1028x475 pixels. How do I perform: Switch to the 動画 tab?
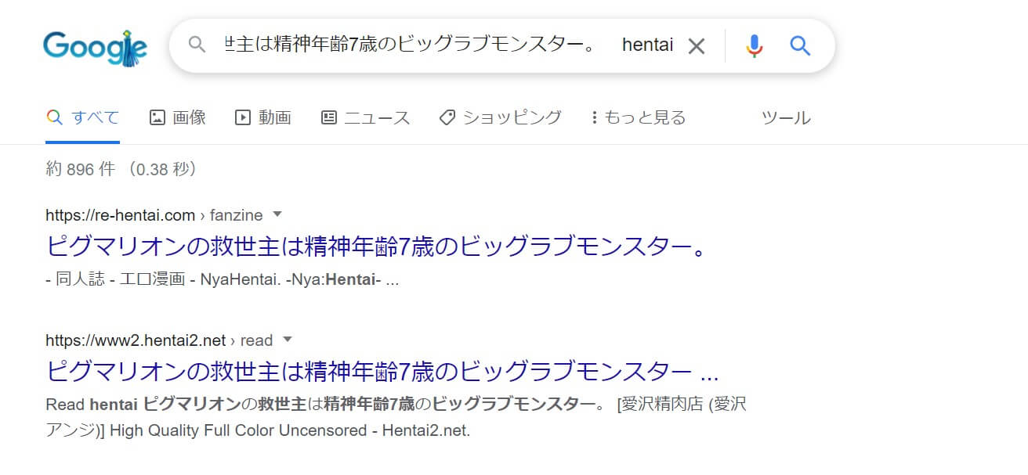(263, 117)
